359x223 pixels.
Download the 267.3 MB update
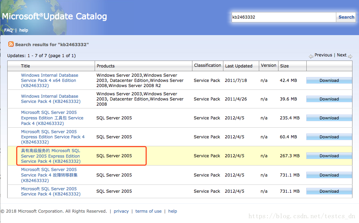(329, 156)
